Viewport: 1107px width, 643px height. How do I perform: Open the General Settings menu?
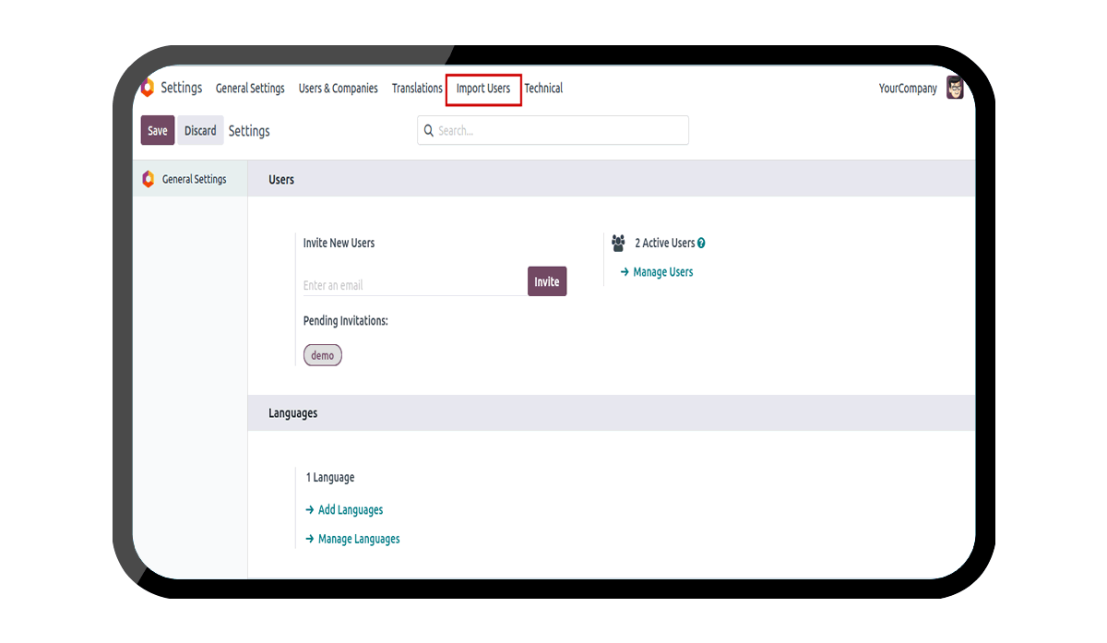[x=250, y=89]
